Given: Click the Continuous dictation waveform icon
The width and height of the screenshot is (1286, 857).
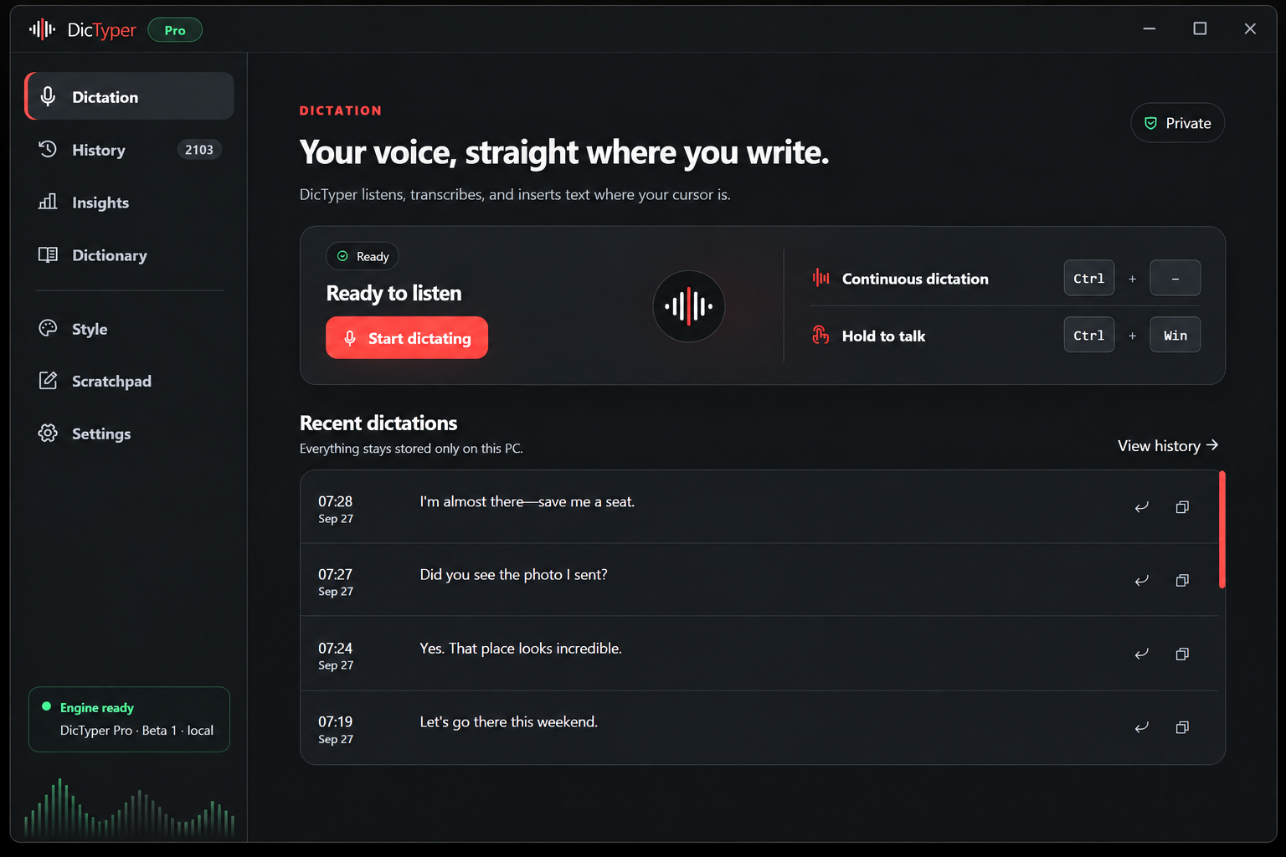Looking at the screenshot, I should [820, 278].
